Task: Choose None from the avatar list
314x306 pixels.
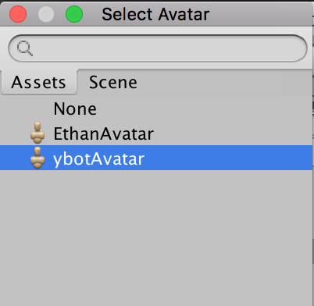Action: click(x=75, y=109)
